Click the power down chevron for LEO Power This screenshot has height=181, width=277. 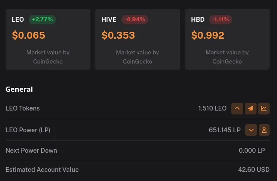pyautogui.click(x=251, y=130)
